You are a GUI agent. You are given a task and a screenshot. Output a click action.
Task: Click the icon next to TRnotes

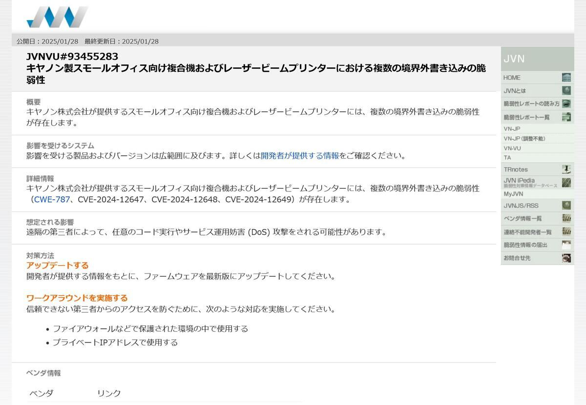pos(566,170)
